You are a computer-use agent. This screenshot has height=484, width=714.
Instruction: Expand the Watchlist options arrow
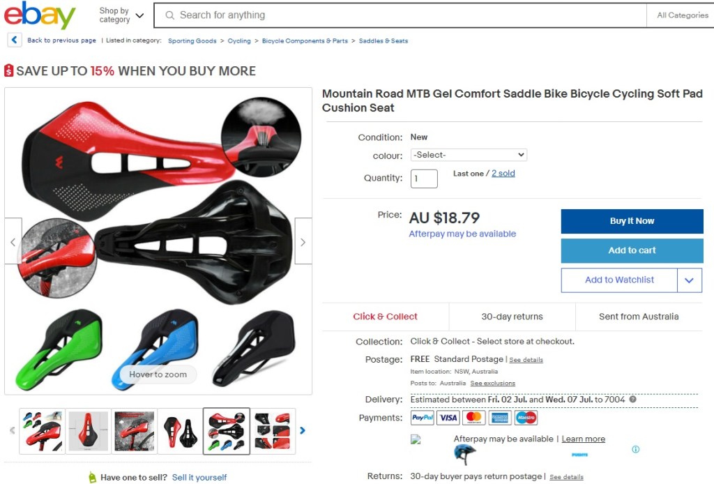690,280
